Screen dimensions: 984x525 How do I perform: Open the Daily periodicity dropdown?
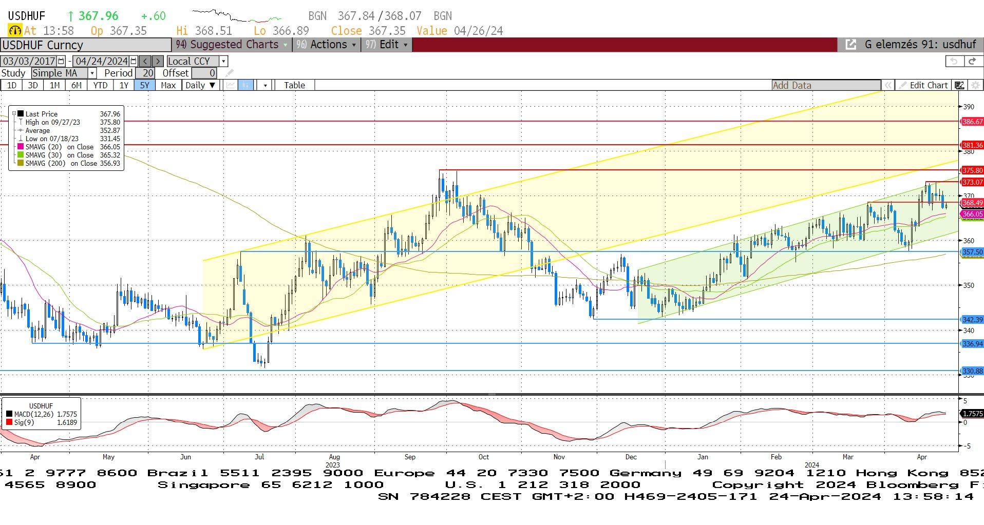pyautogui.click(x=200, y=85)
